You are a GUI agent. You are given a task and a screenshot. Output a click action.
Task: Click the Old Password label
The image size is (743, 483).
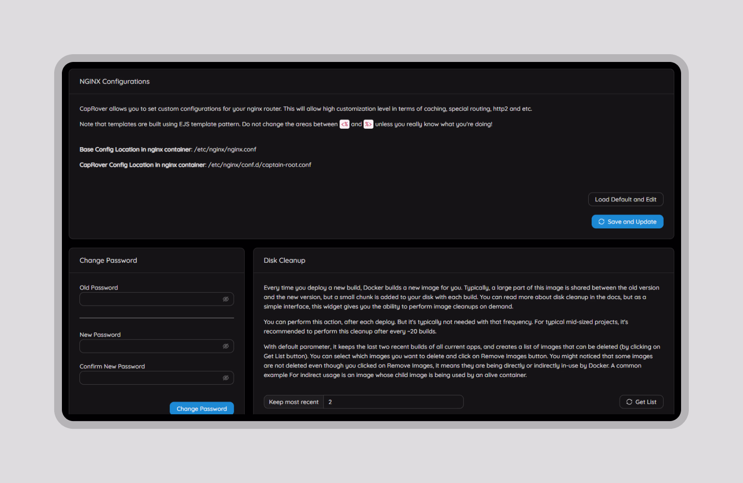99,287
